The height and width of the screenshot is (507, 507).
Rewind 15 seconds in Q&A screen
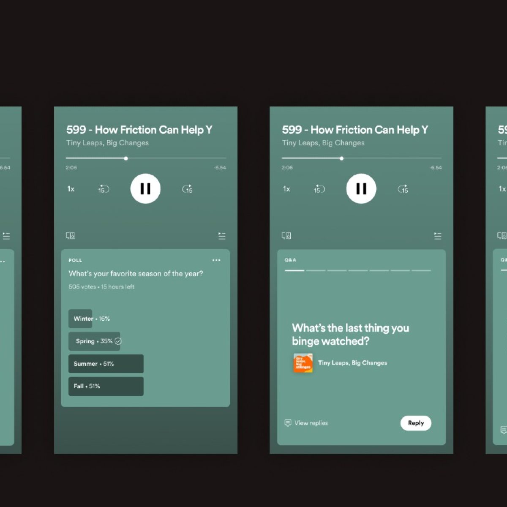319,189
